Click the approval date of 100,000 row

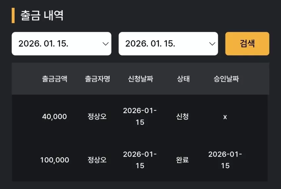tap(225, 160)
